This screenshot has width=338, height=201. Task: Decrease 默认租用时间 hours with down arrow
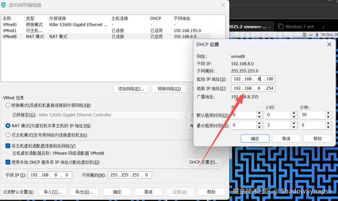[x=294, y=117]
